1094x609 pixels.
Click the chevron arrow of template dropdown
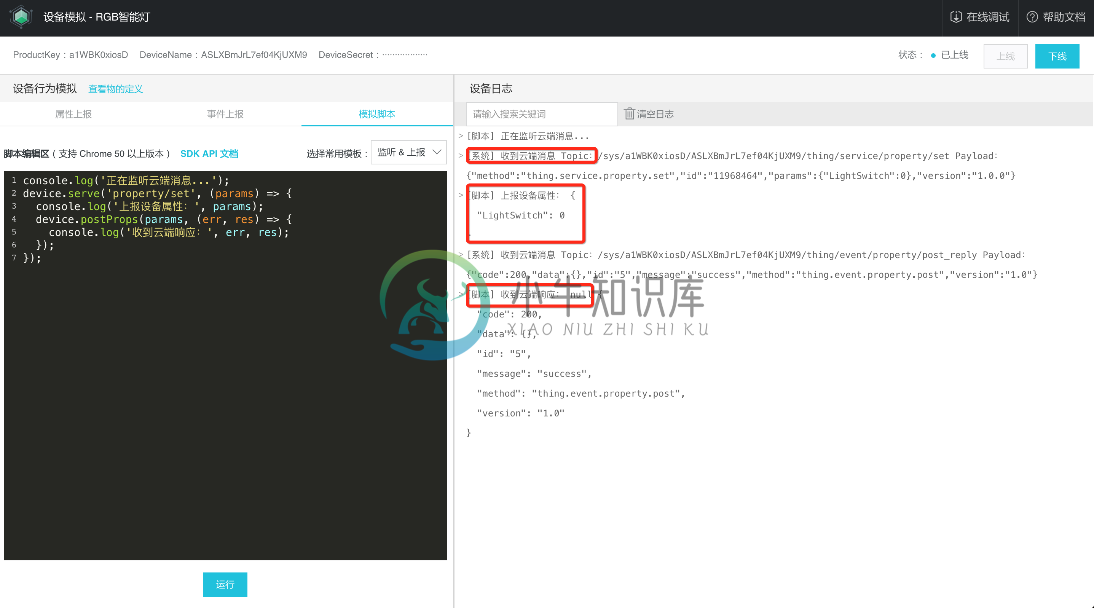click(x=437, y=152)
